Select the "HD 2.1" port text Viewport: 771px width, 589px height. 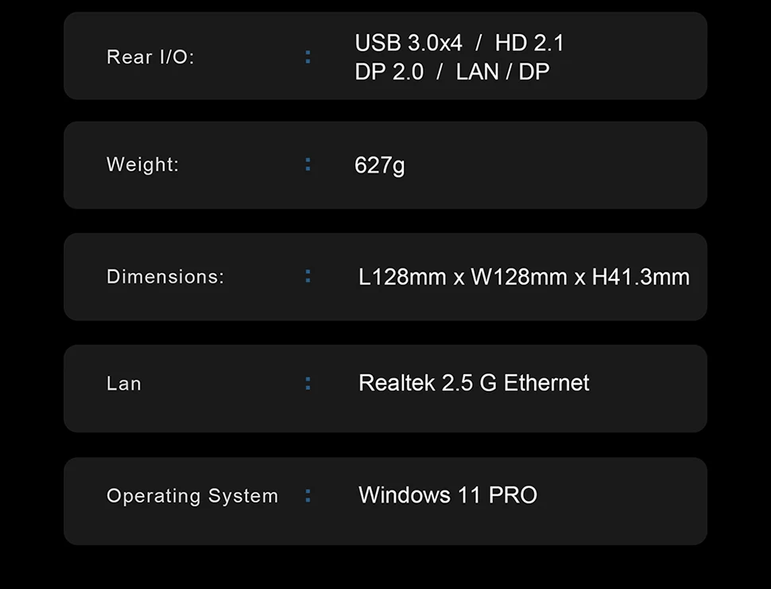click(x=529, y=43)
